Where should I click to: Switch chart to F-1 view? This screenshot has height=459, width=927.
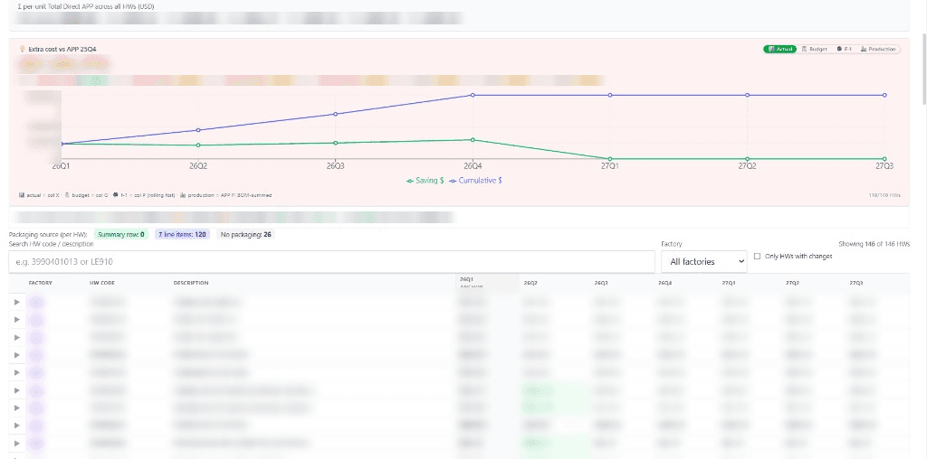point(845,49)
